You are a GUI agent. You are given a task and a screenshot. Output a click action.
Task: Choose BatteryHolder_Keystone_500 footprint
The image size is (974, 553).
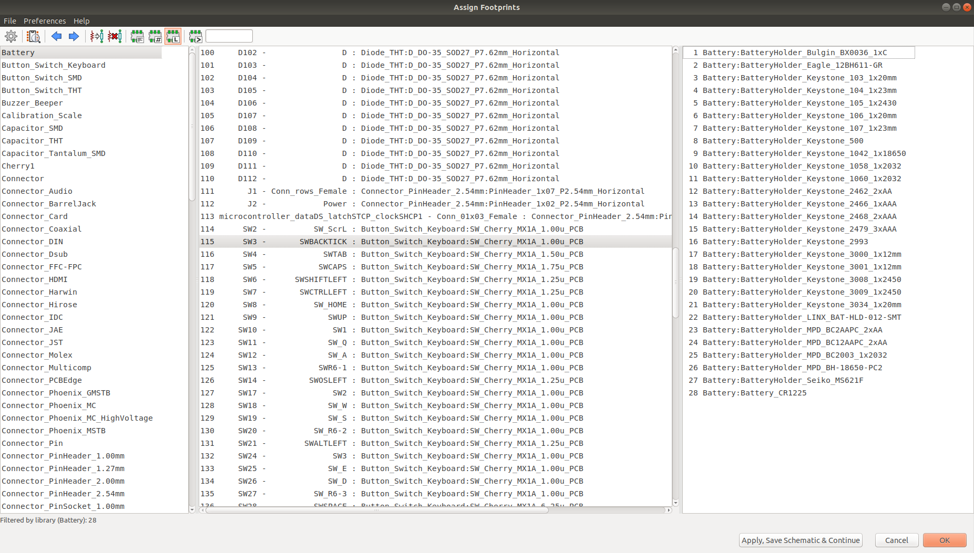783,141
